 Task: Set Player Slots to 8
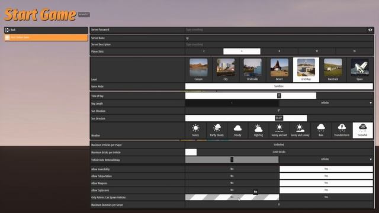279,51
